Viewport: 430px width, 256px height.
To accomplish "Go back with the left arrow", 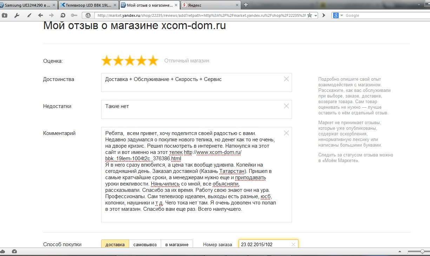I will 40,15.
